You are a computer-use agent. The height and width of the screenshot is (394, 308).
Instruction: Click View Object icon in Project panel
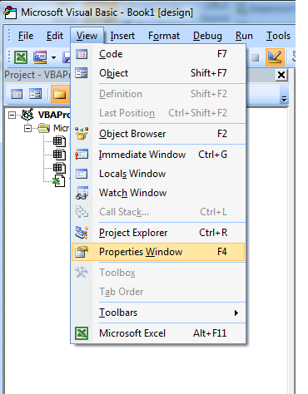36,94
